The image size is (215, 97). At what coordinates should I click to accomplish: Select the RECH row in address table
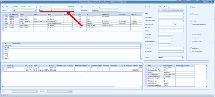[72, 19]
